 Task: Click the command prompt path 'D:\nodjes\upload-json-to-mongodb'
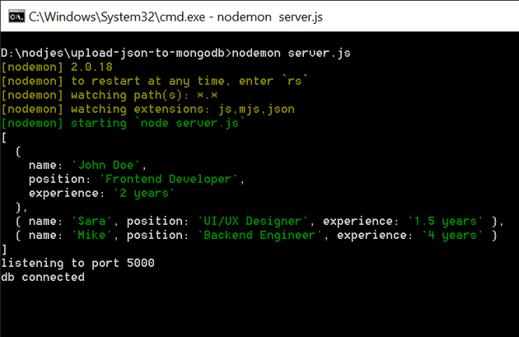click(x=115, y=53)
